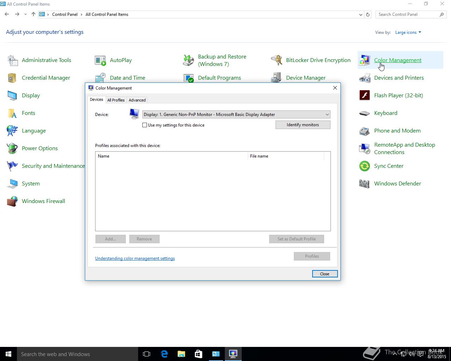
Task: Go back using the Back arrow
Action: [x=7, y=14]
